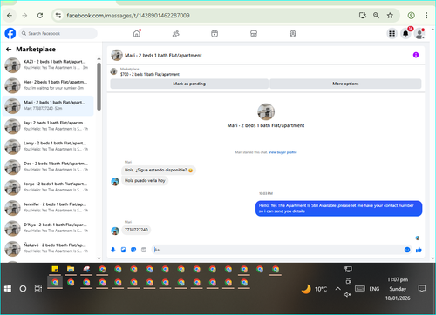This screenshot has width=436, height=315.
Task: Click the $700 listing title under Marketplace
Action: tap(150, 74)
